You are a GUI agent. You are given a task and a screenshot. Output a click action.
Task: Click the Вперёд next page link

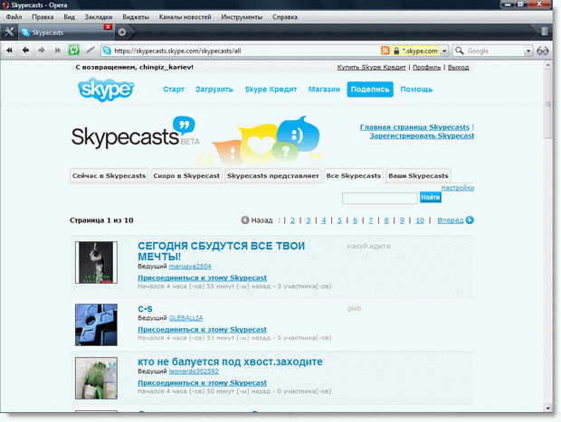[x=450, y=220]
